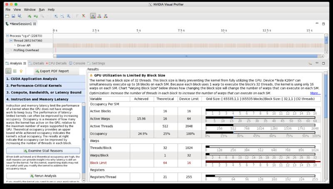Click the Registers/Thread row label
The width and height of the screenshot is (333, 189).
(103, 177)
